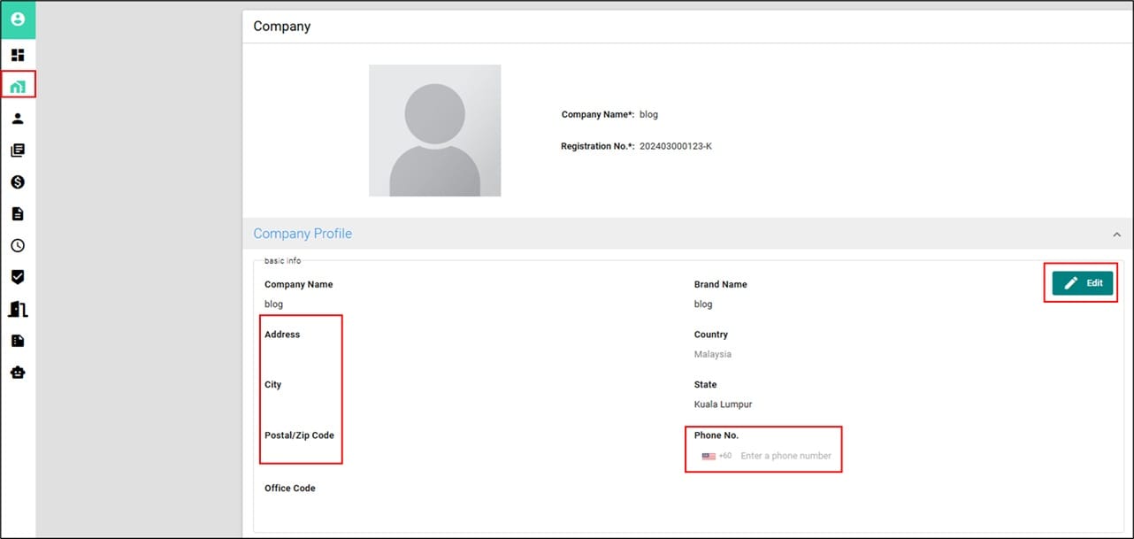Open the clock icon in sidebar

tap(18, 246)
